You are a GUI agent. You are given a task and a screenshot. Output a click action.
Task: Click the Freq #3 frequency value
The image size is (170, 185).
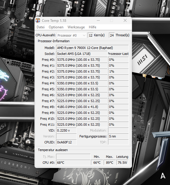coord(82,77)
